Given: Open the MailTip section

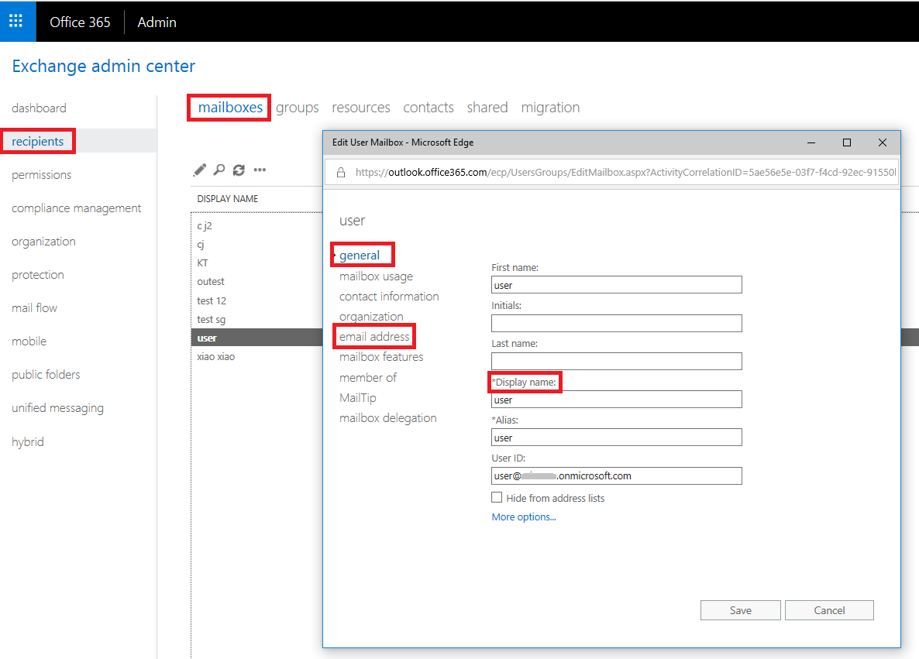Looking at the screenshot, I should click(357, 398).
